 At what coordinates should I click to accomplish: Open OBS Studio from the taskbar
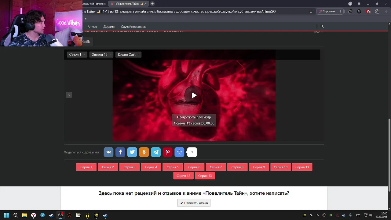point(60,215)
